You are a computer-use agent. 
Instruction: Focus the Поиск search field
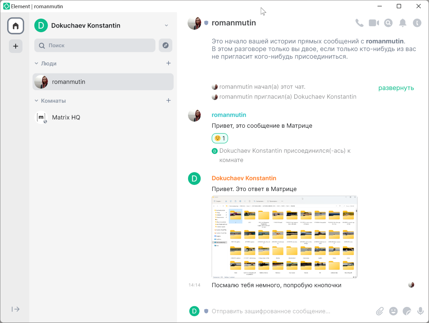click(95, 45)
